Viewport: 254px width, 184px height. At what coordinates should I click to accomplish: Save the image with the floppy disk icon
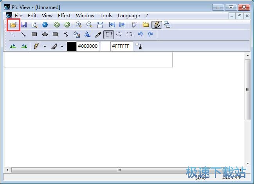(24, 25)
